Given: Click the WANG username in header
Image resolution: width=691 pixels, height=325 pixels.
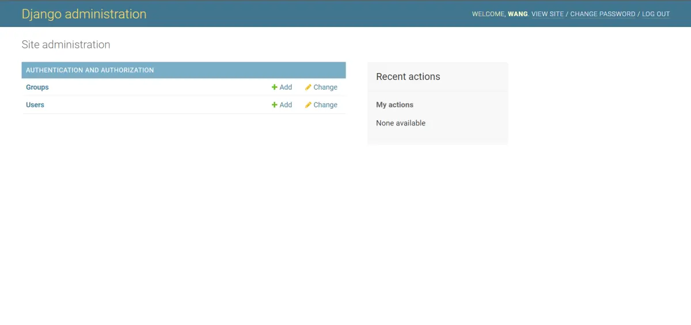Looking at the screenshot, I should tap(518, 14).
